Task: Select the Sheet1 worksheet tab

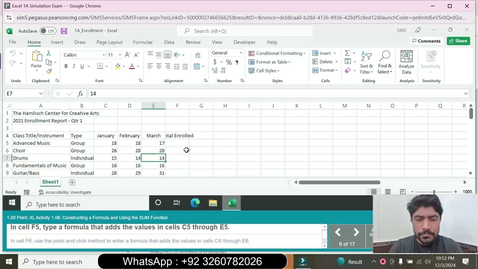Action: (50, 182)
